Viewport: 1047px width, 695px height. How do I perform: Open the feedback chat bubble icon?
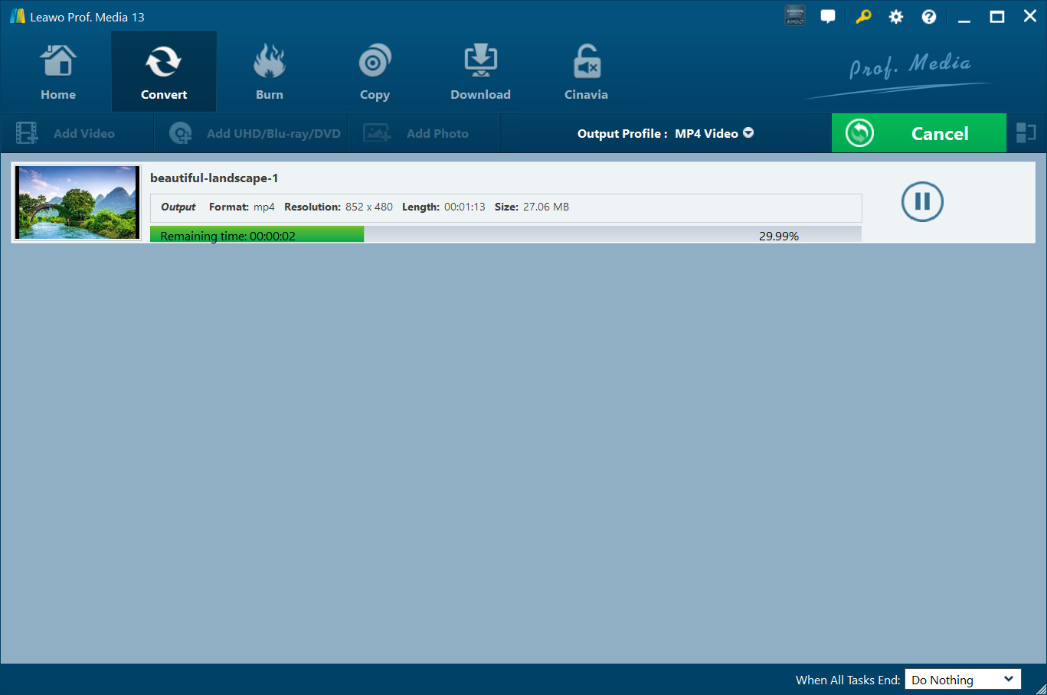click(x=828, y=16)
